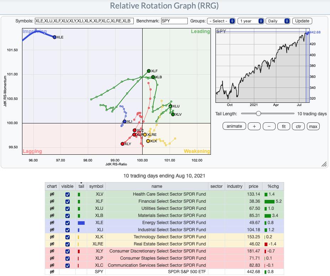Screen dimensions: 330x276
Task: Select the XLU point on the graph
Action: [x=170, y=106]
